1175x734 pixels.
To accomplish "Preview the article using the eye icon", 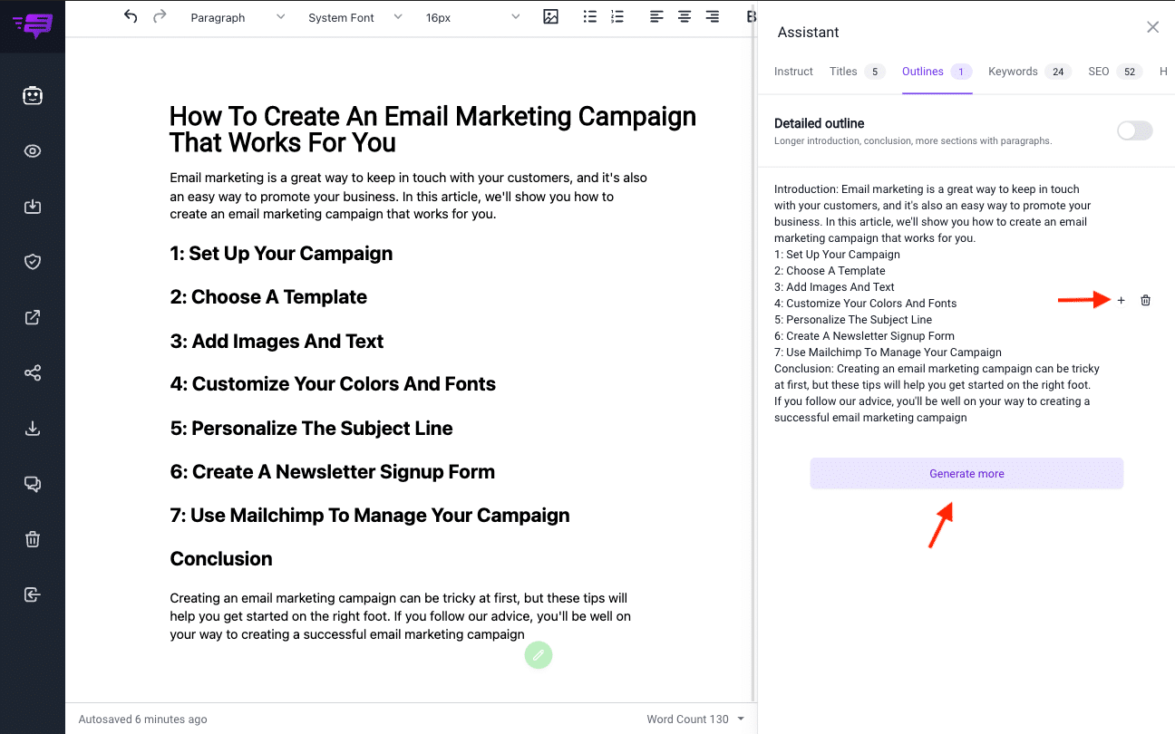I will tap(33, 150).
